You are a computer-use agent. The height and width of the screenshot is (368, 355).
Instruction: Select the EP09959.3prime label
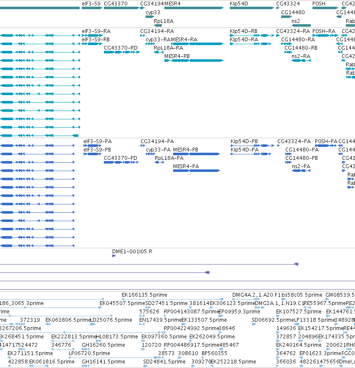pos(239,312)
